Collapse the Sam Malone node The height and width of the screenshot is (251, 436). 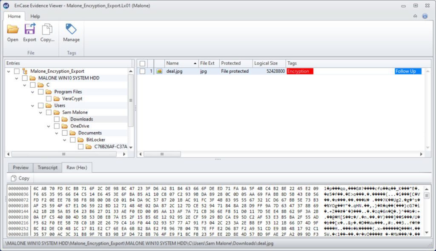click(x=40, y=113)
